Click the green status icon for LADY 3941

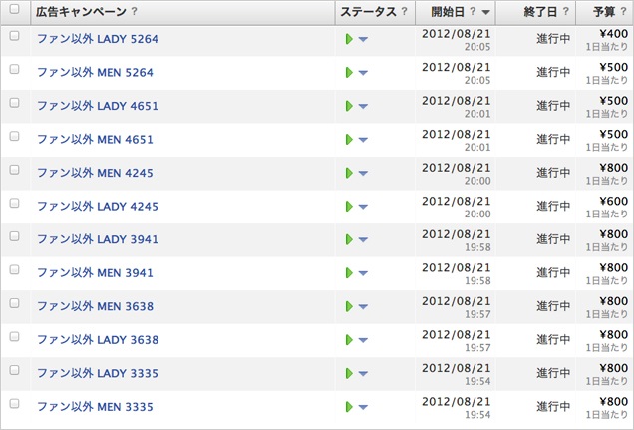pos(349,239)
